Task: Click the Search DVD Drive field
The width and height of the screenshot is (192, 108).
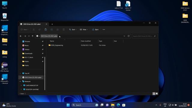Action: (x=145, y=36)
